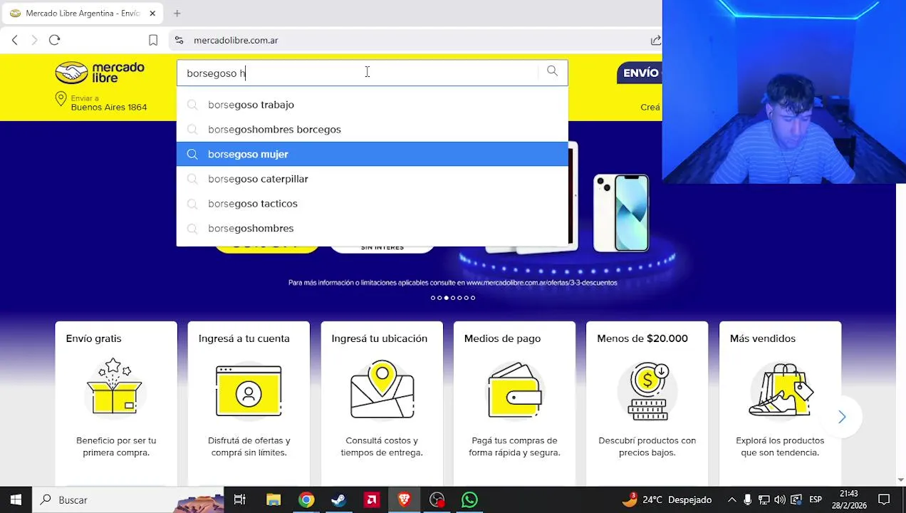Click the first carousel pagination dot
The image size is (906, 513).
click(x=433, y=298)
